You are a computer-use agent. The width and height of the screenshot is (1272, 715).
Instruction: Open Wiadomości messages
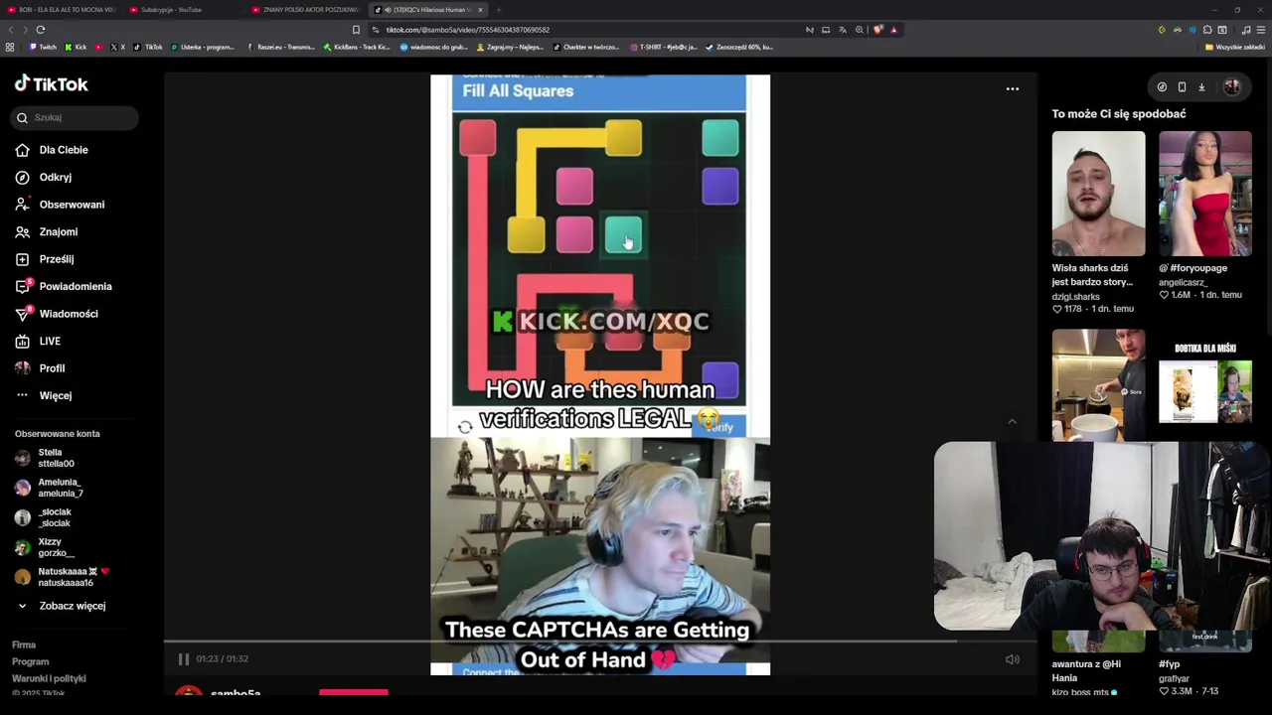pos(57,314)
